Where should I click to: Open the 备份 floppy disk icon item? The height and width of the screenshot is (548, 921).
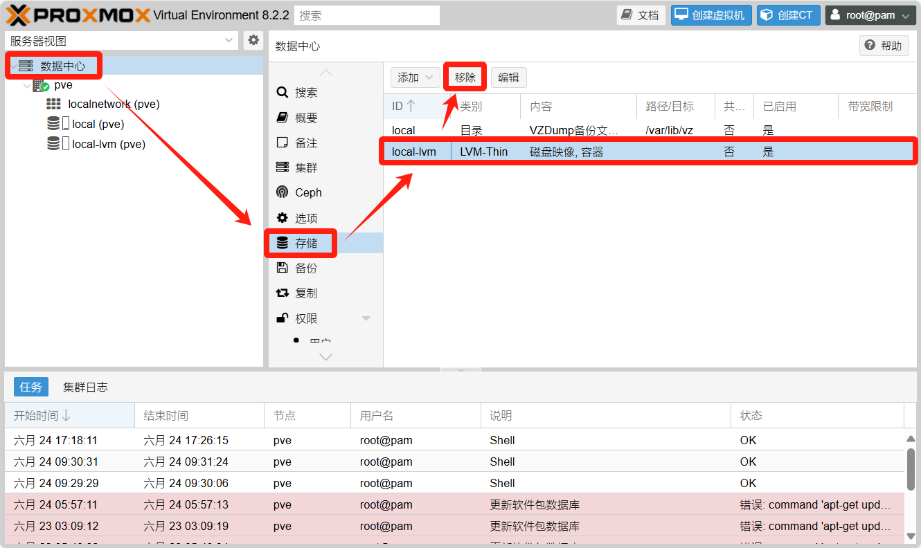[x=282, y=268]
